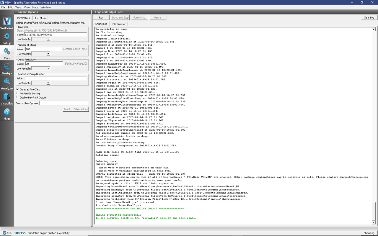378x236 pixels.
Task: Click the Custom Run Options field
Action: click(64, 103)
